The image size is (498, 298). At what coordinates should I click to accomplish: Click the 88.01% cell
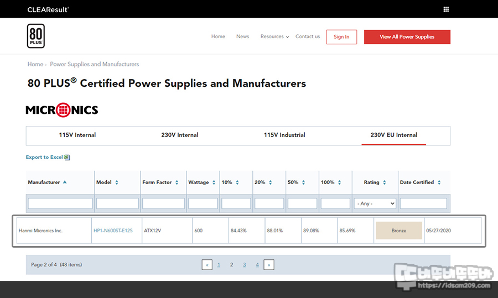click(283, 231)
